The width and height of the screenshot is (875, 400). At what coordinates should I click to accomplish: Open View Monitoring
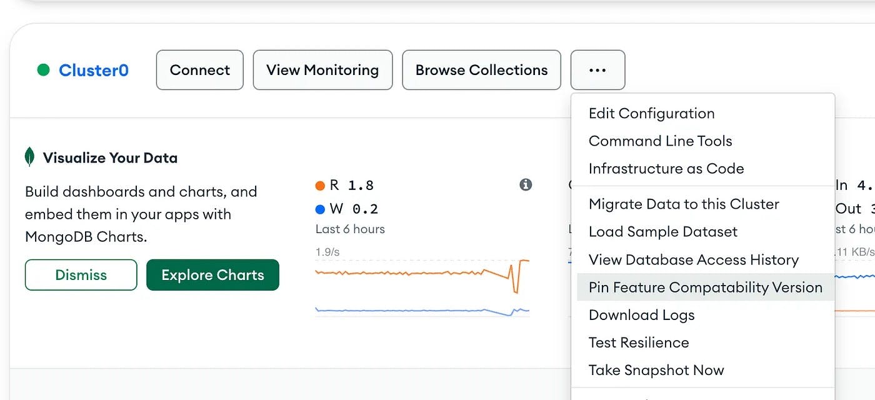[322, 70]
